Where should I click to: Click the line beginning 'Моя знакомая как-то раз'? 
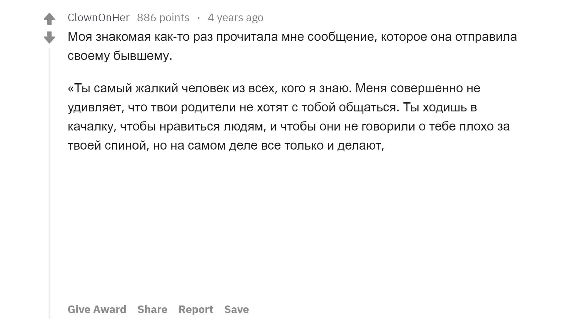tap(292, 37)
